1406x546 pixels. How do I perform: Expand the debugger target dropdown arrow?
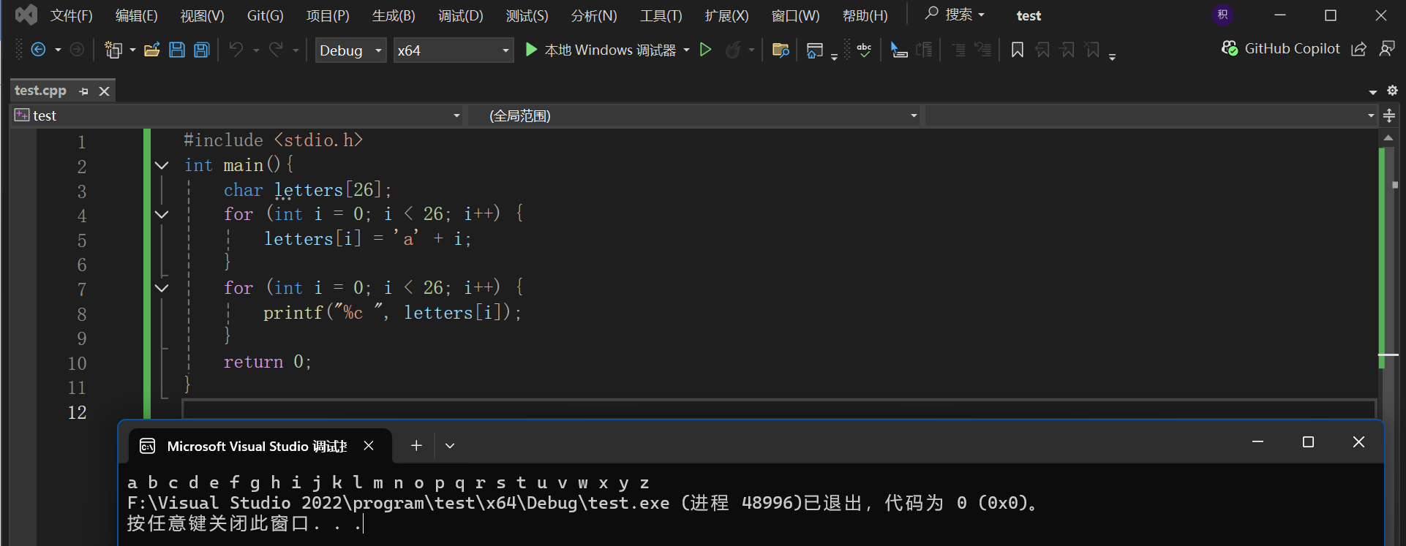(x=686, y=50)
